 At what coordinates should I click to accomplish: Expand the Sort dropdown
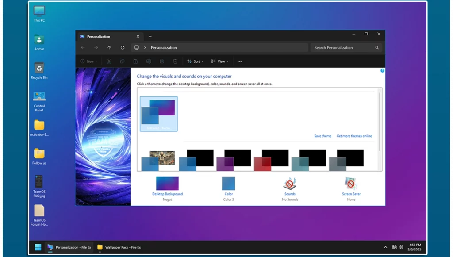(x=195, y=61)
